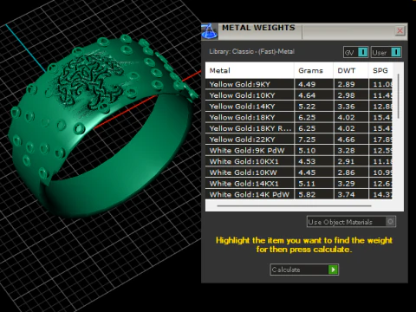The width and height of the screenshot is (416, 312).
Task: Toggle the User library switch
Action: (x=387, y=52)
